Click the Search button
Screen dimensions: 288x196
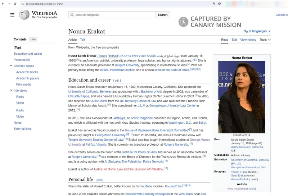pos(162,15)
